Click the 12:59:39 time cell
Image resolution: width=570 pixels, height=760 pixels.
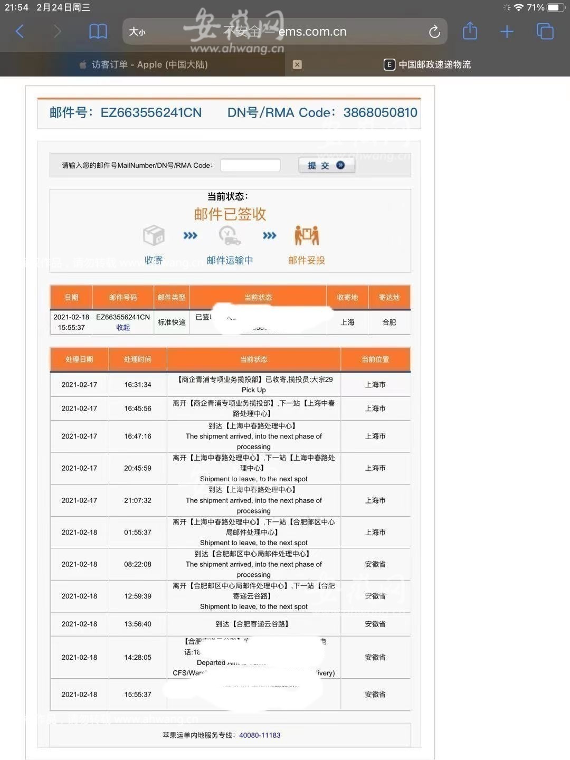pos(138,596)
